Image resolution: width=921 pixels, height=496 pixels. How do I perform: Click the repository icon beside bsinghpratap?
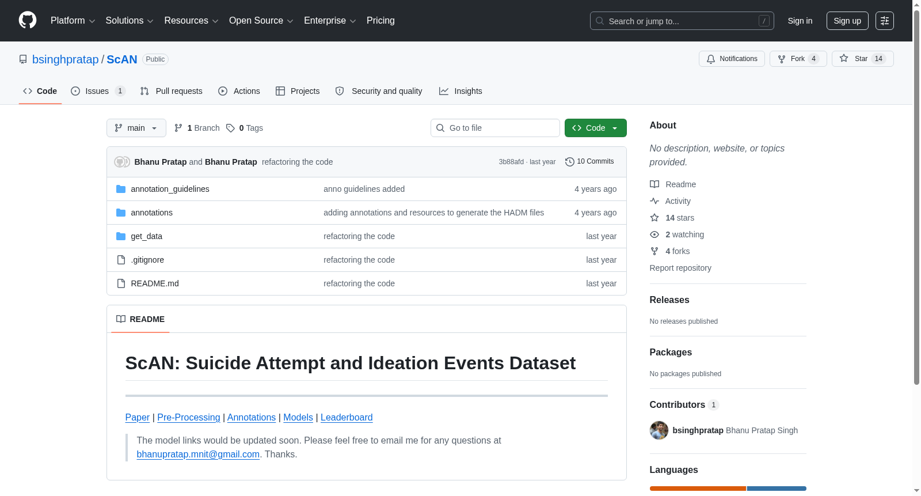pos(23,59)
